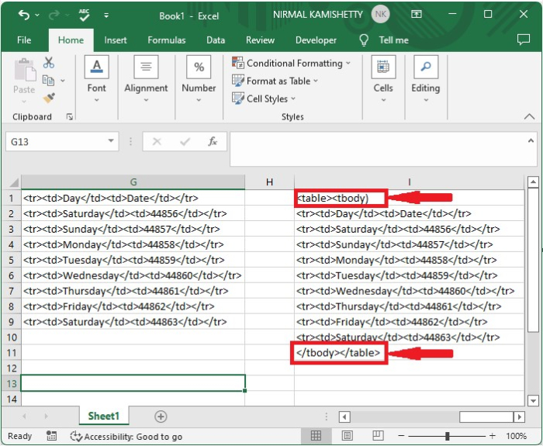Click the macro recording status icon
This screenshot has height=446, width=543.
pos(52,436)
